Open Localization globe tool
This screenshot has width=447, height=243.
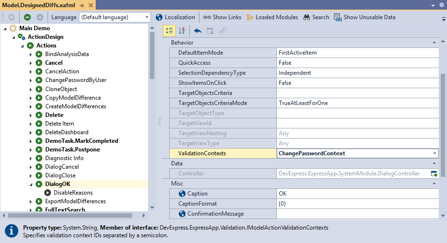coord(175,17)
